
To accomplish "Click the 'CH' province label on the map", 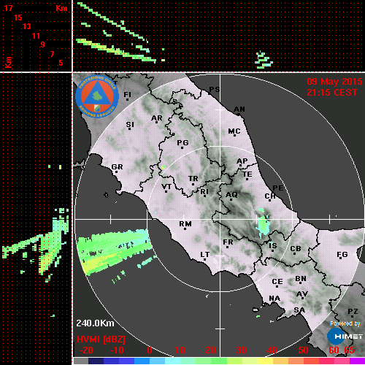I will point(270,196).
